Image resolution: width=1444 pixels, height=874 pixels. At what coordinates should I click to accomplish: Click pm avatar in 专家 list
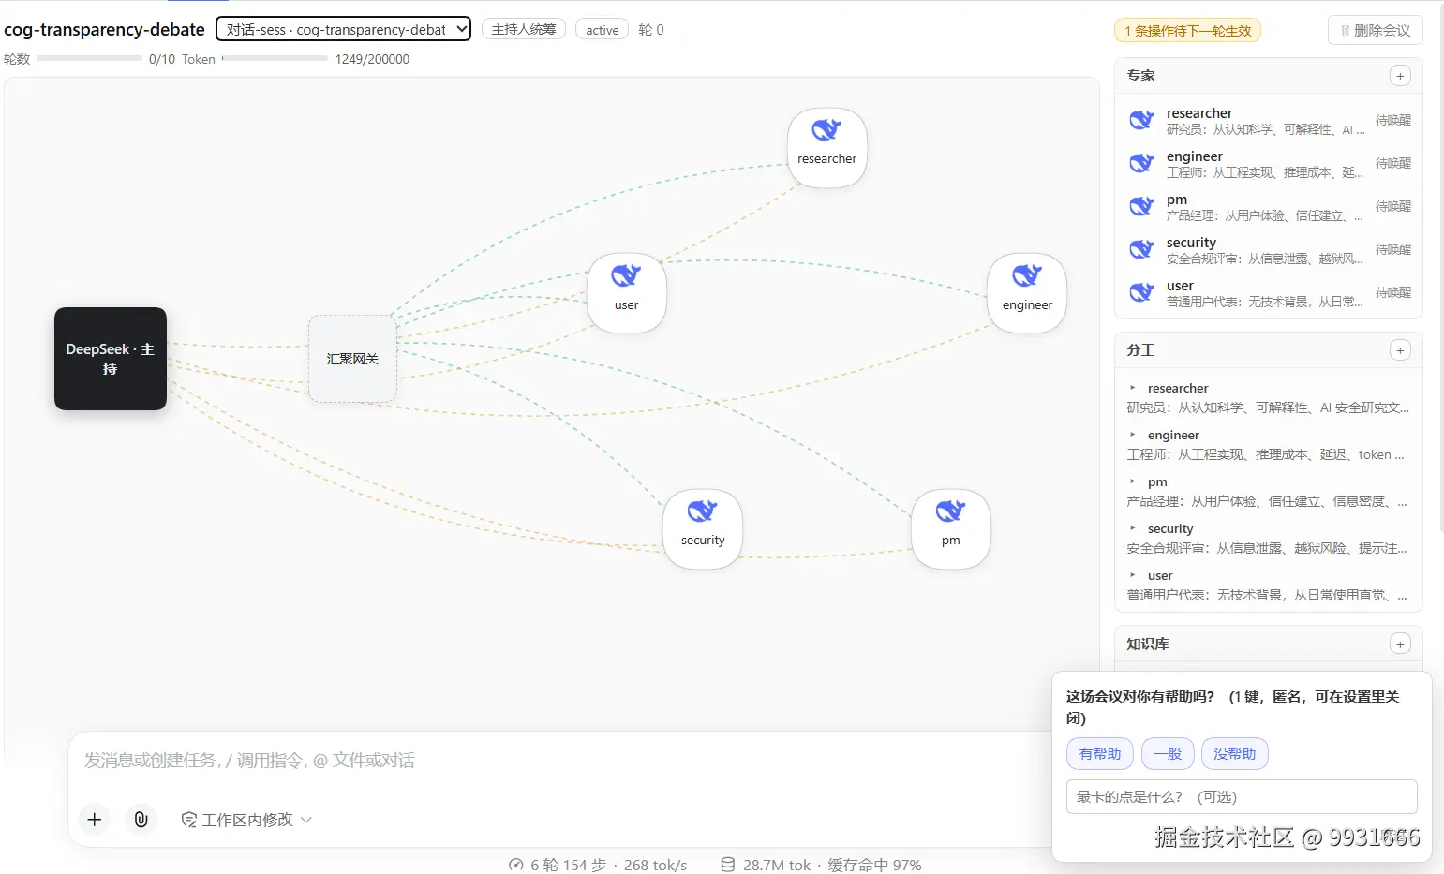1141,206
